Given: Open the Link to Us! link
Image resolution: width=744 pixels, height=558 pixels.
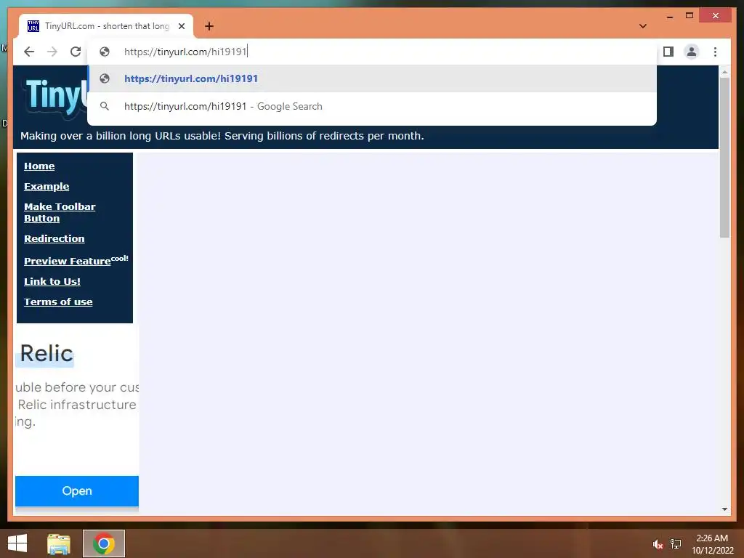Looking at the screenshot, I should 52,281.
